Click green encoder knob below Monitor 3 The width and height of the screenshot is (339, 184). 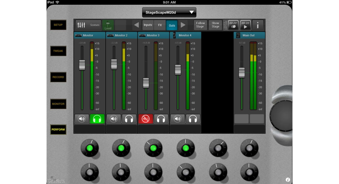pos(153,148)
